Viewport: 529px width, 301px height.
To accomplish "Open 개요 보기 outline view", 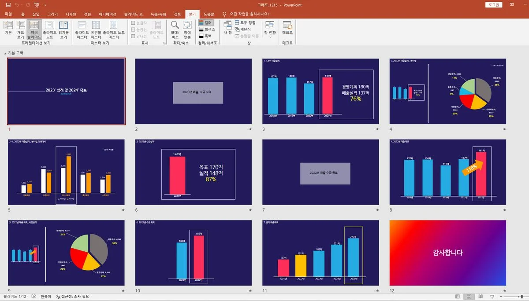I will (20, 29).
